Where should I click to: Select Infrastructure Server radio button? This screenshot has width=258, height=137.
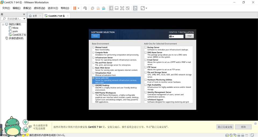(x=94, y=57)
